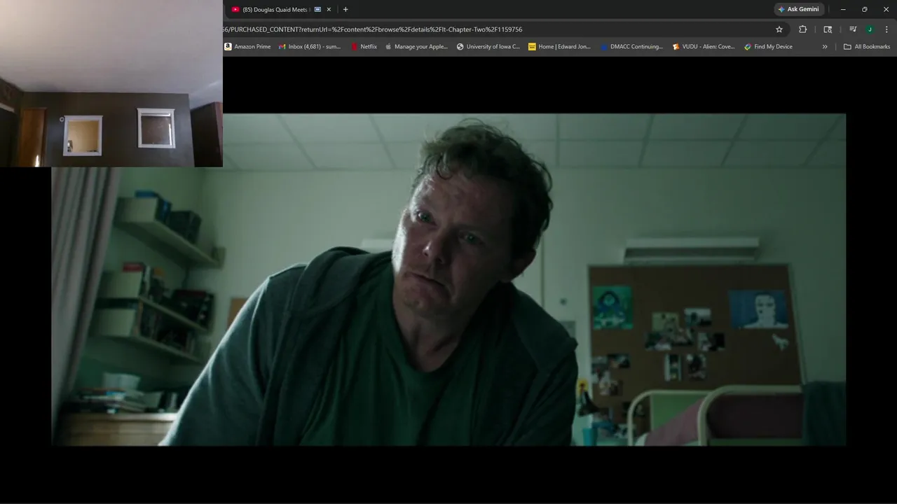
Task: Open the University of Iowa bookmark
Action: click(x=488, y=47)
